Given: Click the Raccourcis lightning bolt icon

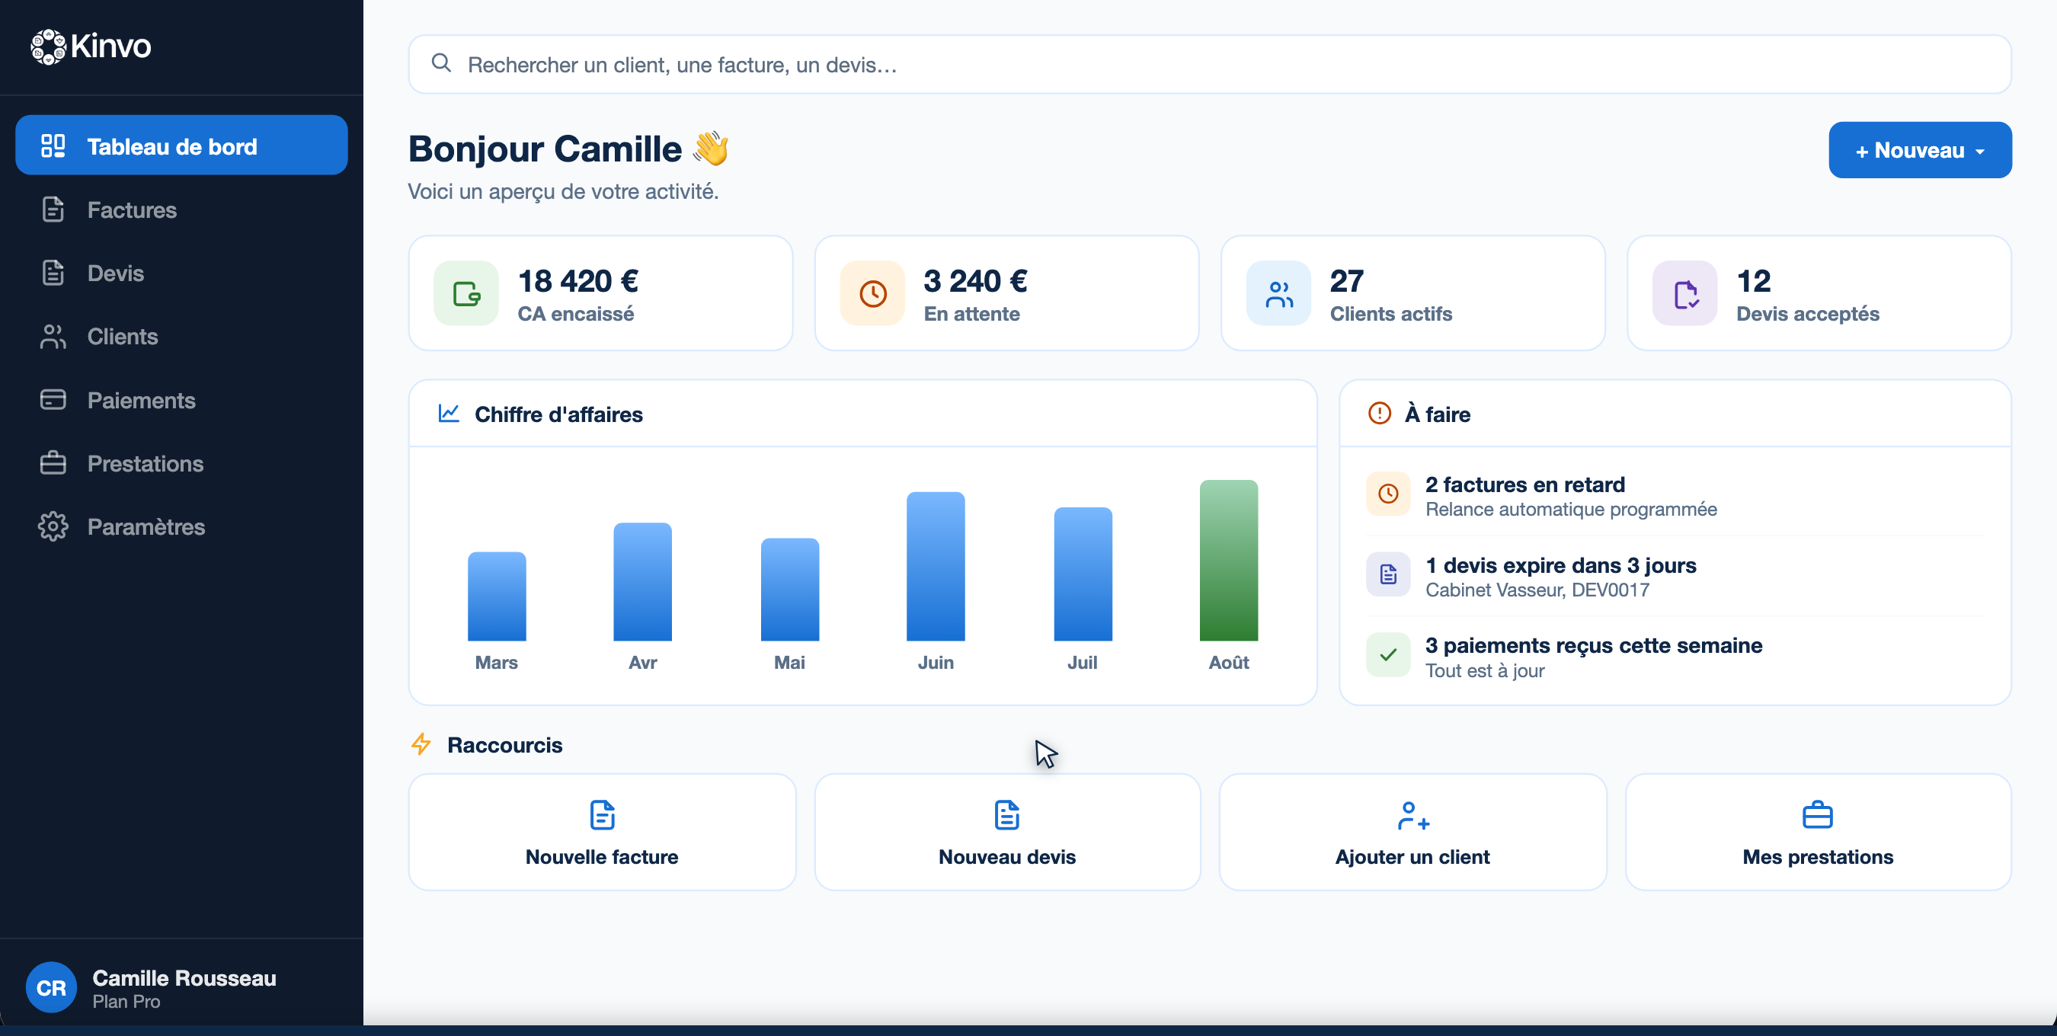Looking at the screenshot, I should pyautogui.click(x=421, y=745).
